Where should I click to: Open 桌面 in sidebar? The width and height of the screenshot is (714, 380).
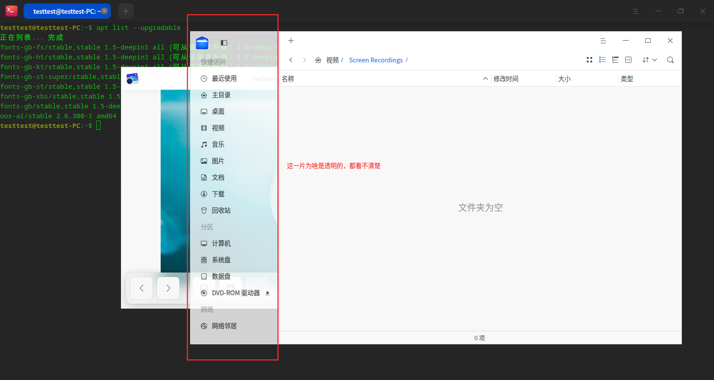234,112
